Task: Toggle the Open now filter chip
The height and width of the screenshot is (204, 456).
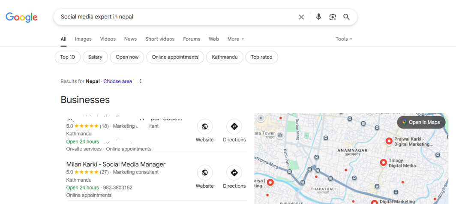Action: click(x=127, y=57)
